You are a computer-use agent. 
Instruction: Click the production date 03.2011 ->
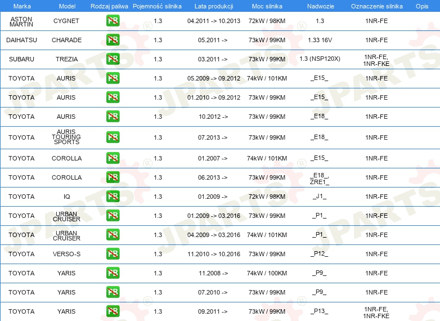point(213,59)
